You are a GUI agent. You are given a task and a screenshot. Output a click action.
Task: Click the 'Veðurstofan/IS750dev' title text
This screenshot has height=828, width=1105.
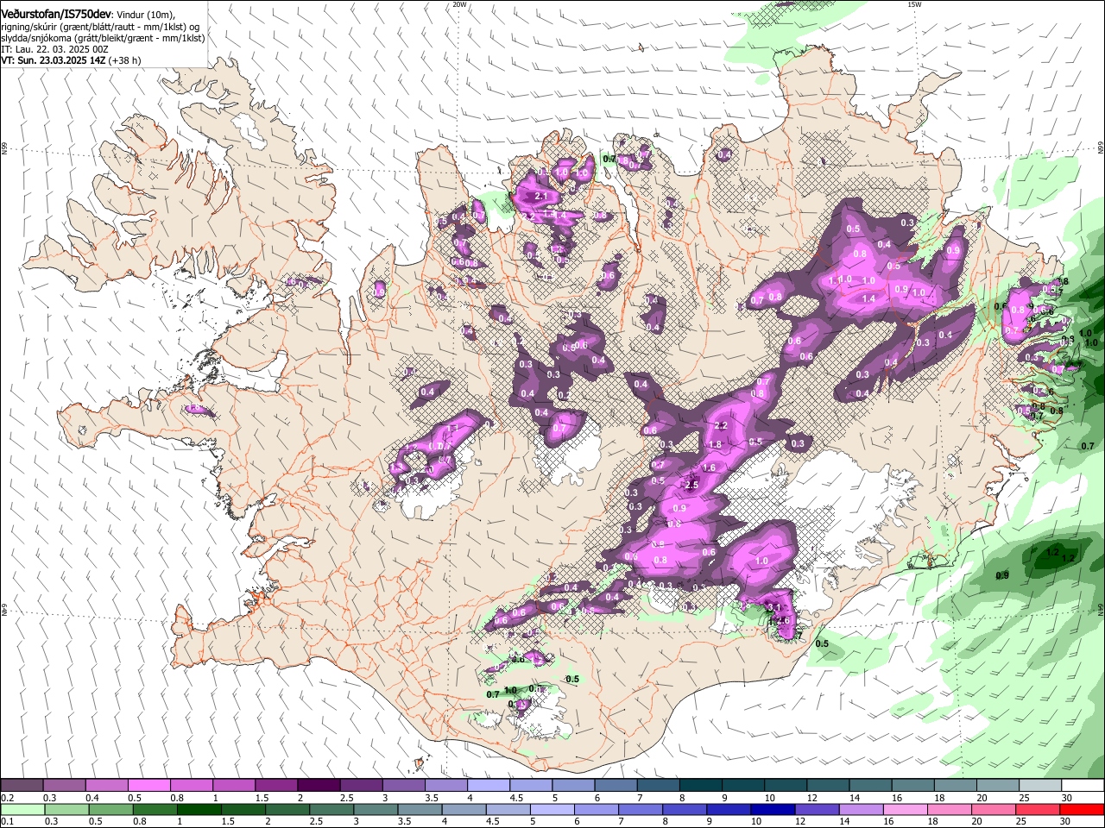pyautogui.click(x=56, y=15)
